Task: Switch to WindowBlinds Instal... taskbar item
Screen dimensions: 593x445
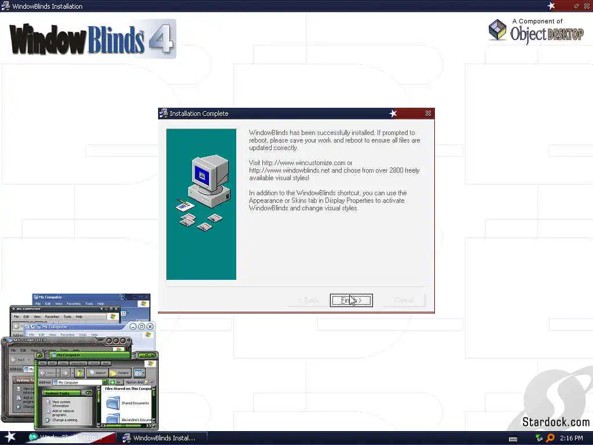Action: (x=162, y=438)
